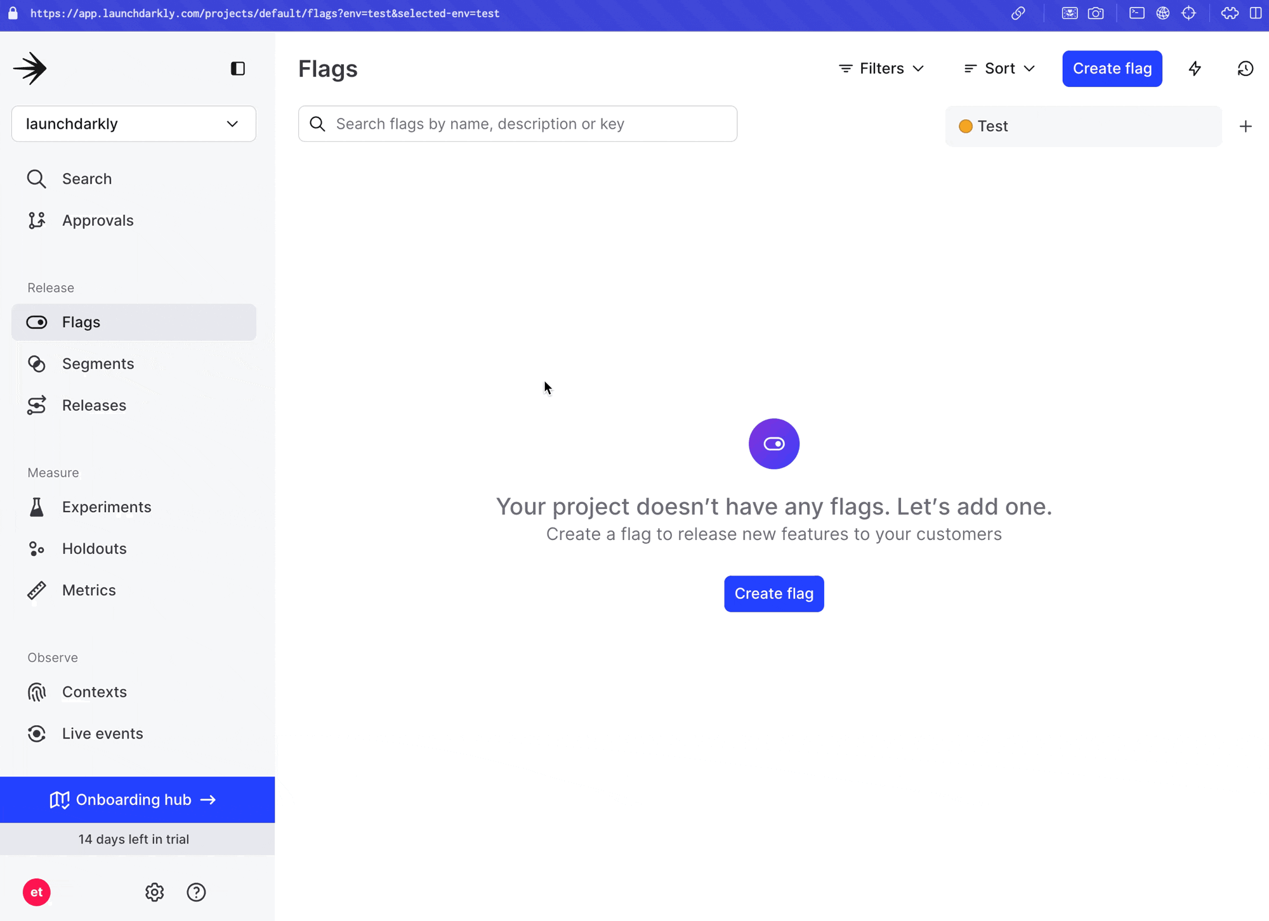Select the Test environment column
This screenshot has height=921, width=1269.
[1083, 126]
